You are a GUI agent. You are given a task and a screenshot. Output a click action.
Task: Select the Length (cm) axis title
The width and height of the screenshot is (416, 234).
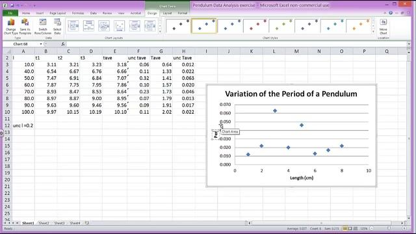point(302,177)
